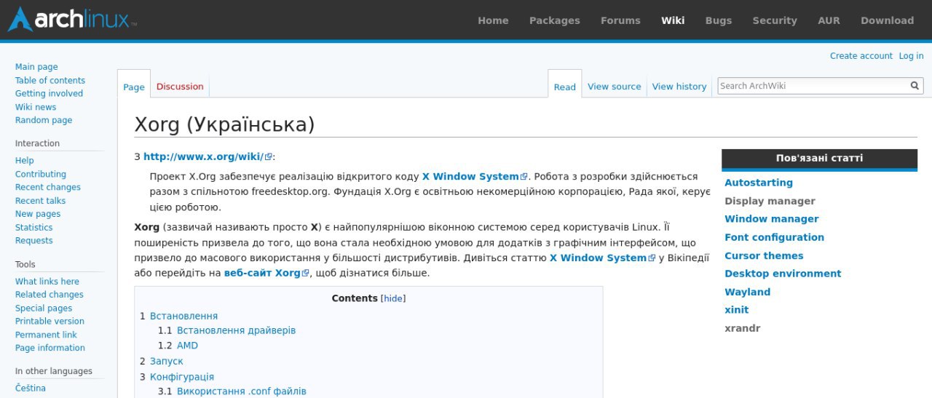The image size is (932, 398).
Task: Open the View history tab
Action: coord(679,87)
